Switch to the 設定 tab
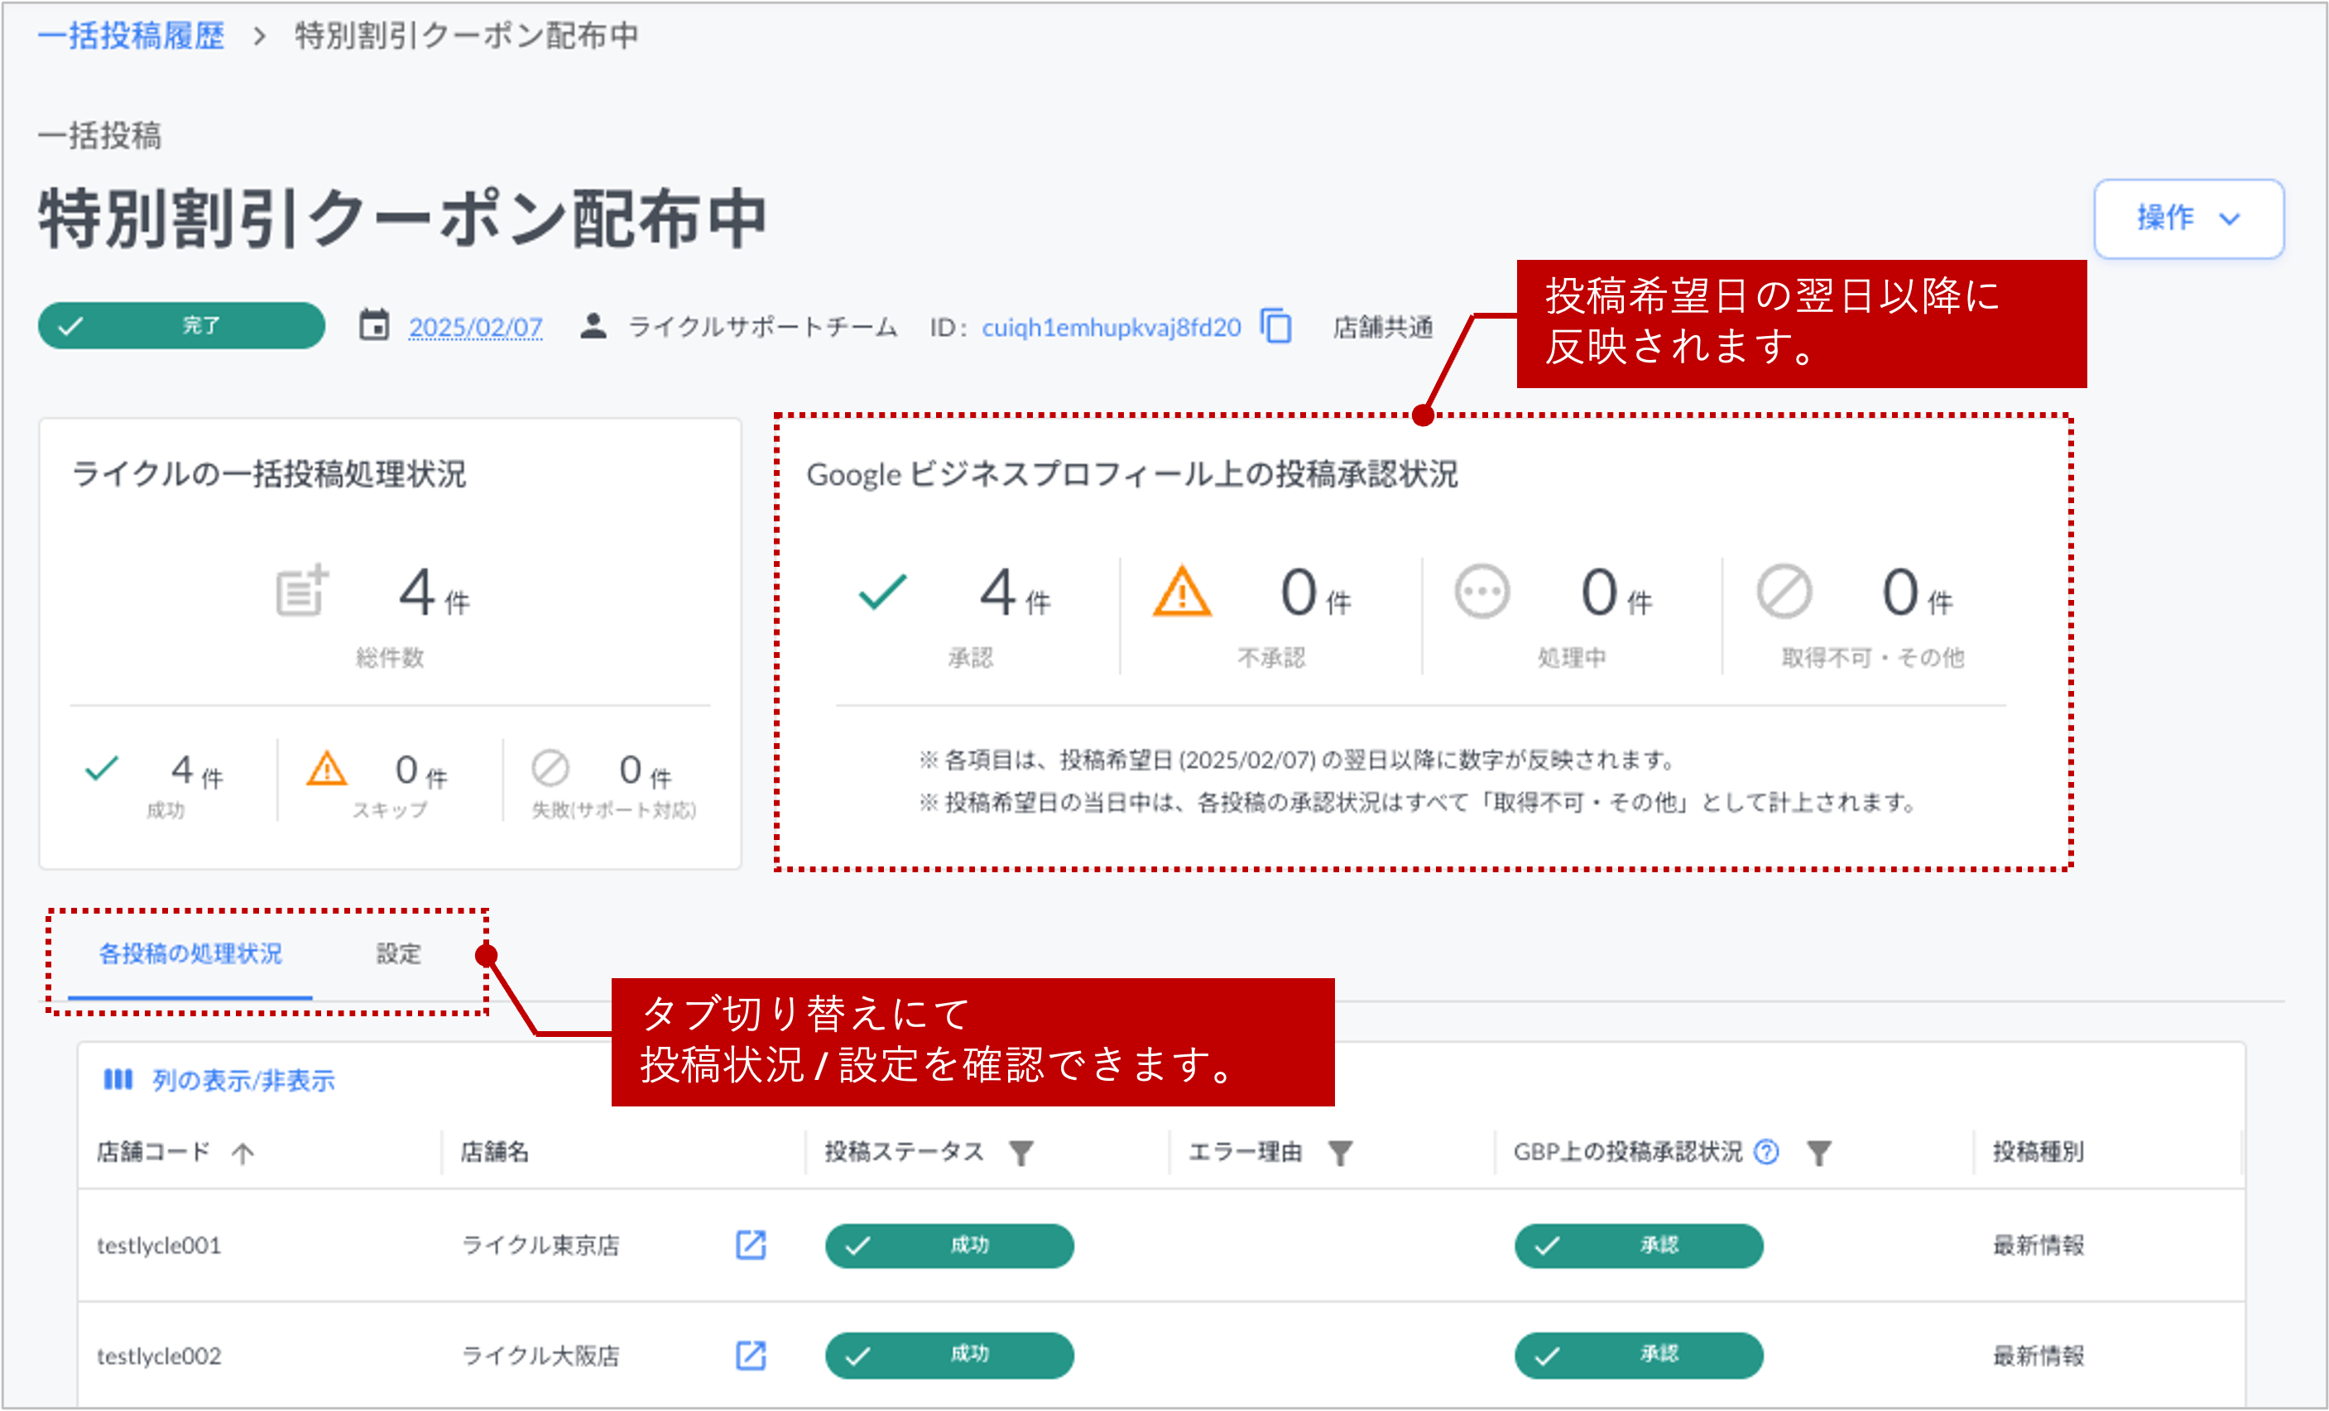Screen dimensions: 2329x1411 398,953
